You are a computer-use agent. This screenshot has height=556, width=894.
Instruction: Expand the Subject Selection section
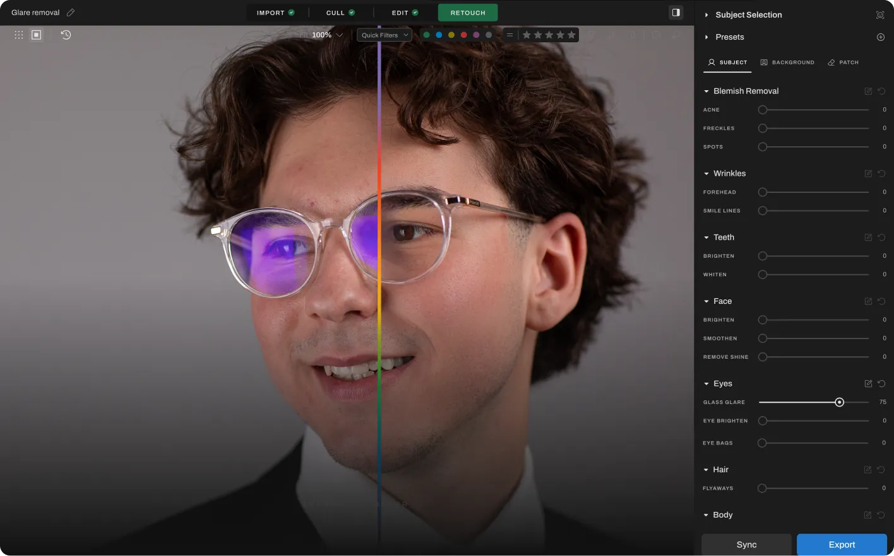[x=706, y=15]
